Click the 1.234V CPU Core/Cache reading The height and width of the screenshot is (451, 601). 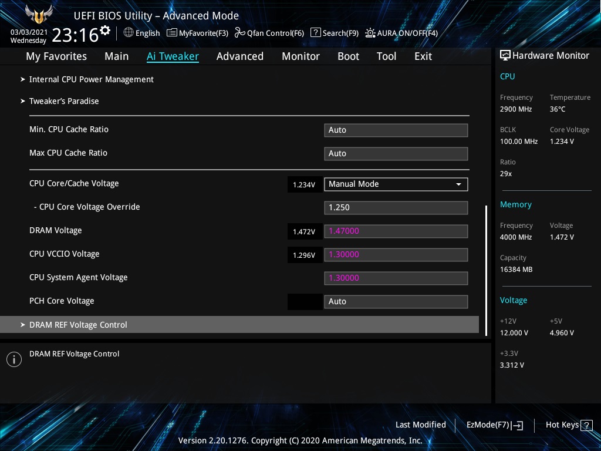304,185
